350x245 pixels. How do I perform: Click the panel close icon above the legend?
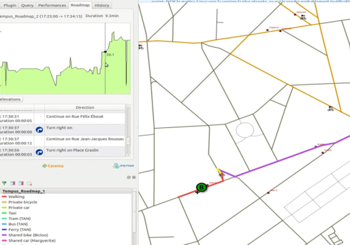134,177
